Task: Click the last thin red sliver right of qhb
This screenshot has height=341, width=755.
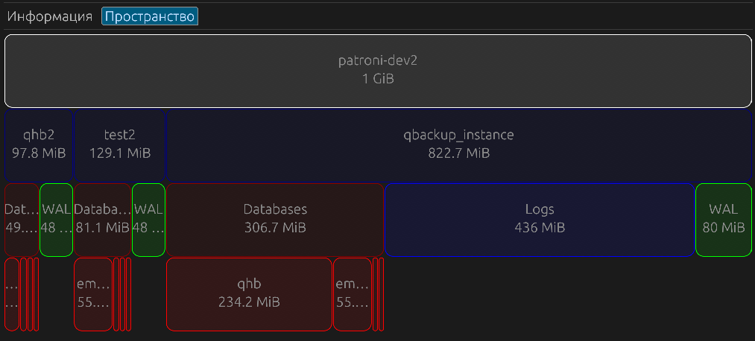Action: (382, 293)
